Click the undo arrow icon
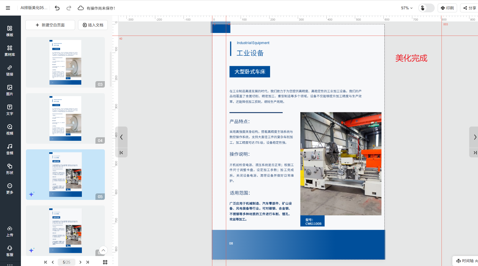478x266 pixels. [x=57, y=8]
